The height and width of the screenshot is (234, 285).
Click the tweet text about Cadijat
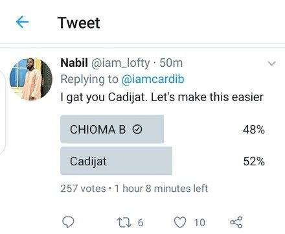click(162, 97)
